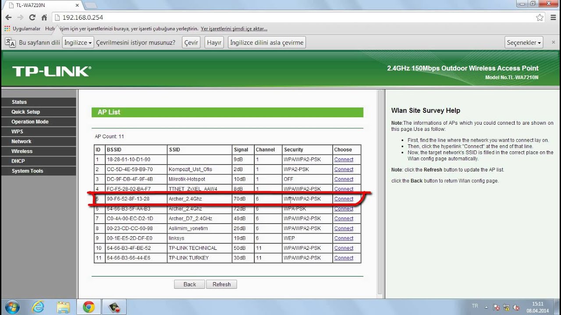Reload the page with the refresh icon
The height and width of the screenshot is (315, 561).
[x=32, y=17]
